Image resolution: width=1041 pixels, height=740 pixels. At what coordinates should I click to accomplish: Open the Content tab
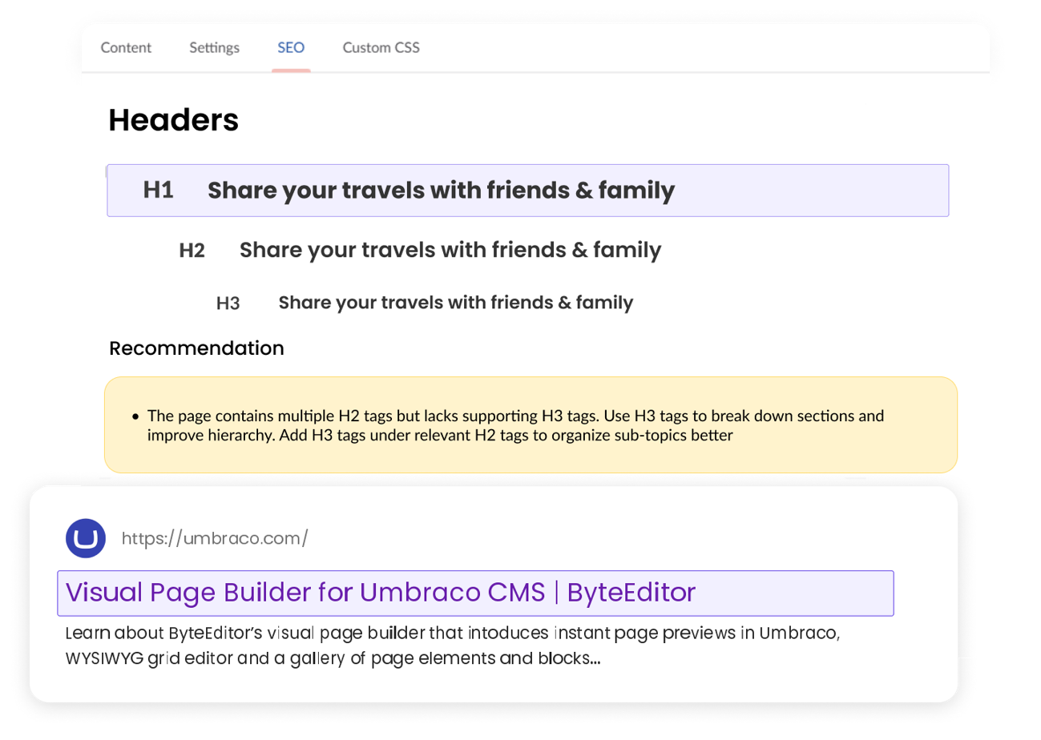[126, 48]
